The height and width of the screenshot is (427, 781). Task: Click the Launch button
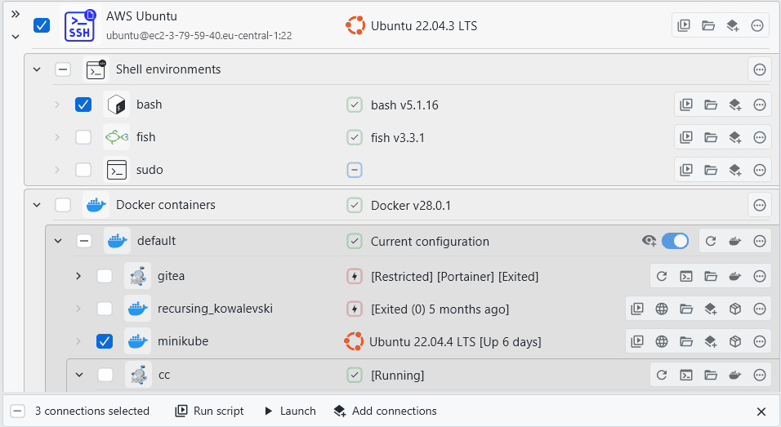[x=289, y=411]
